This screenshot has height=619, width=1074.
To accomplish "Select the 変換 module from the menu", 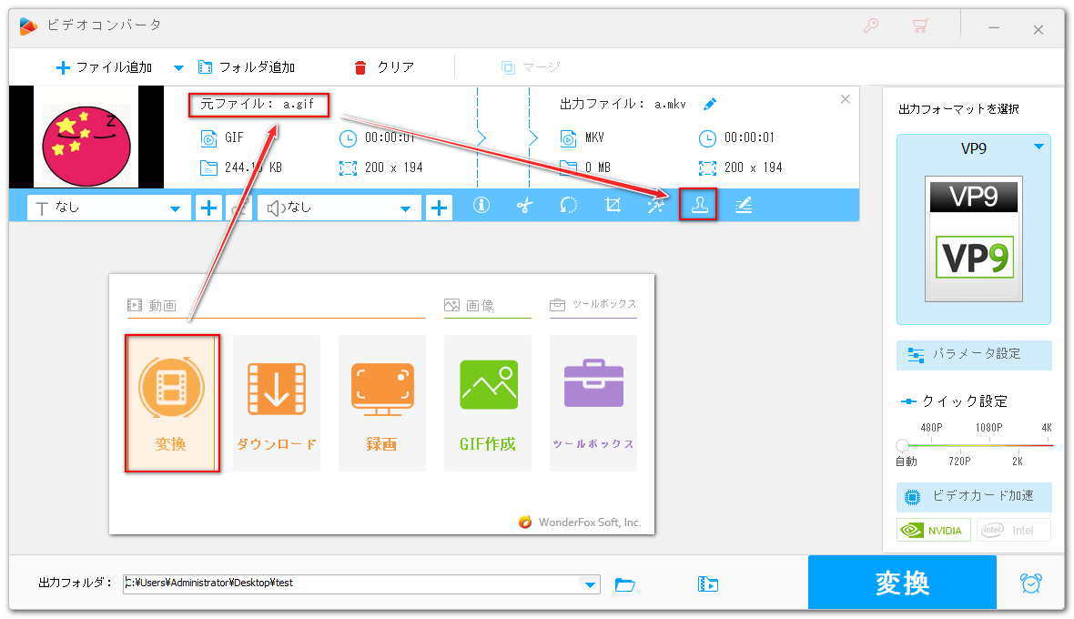I will pyautogui.click(x=172, y=402).
